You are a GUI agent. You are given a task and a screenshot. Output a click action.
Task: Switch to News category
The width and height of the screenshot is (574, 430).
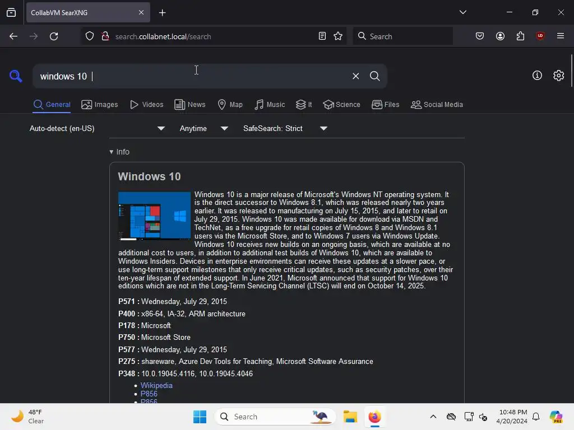pos(190,105)
